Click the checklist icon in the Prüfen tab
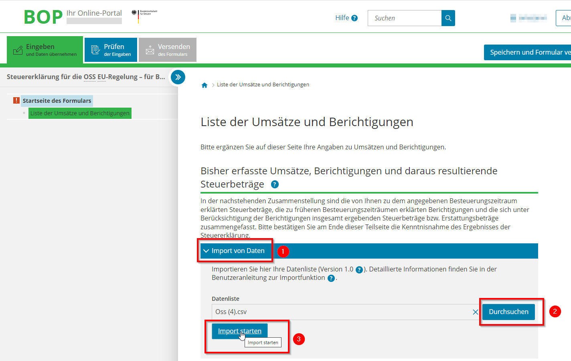The width and height of the screenshot is (571, 361). click(x=95, y=50)
